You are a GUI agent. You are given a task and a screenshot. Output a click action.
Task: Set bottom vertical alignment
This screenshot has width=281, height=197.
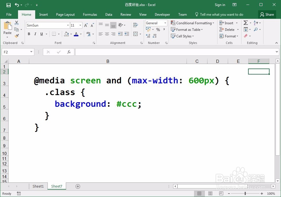tap(113, 25)
